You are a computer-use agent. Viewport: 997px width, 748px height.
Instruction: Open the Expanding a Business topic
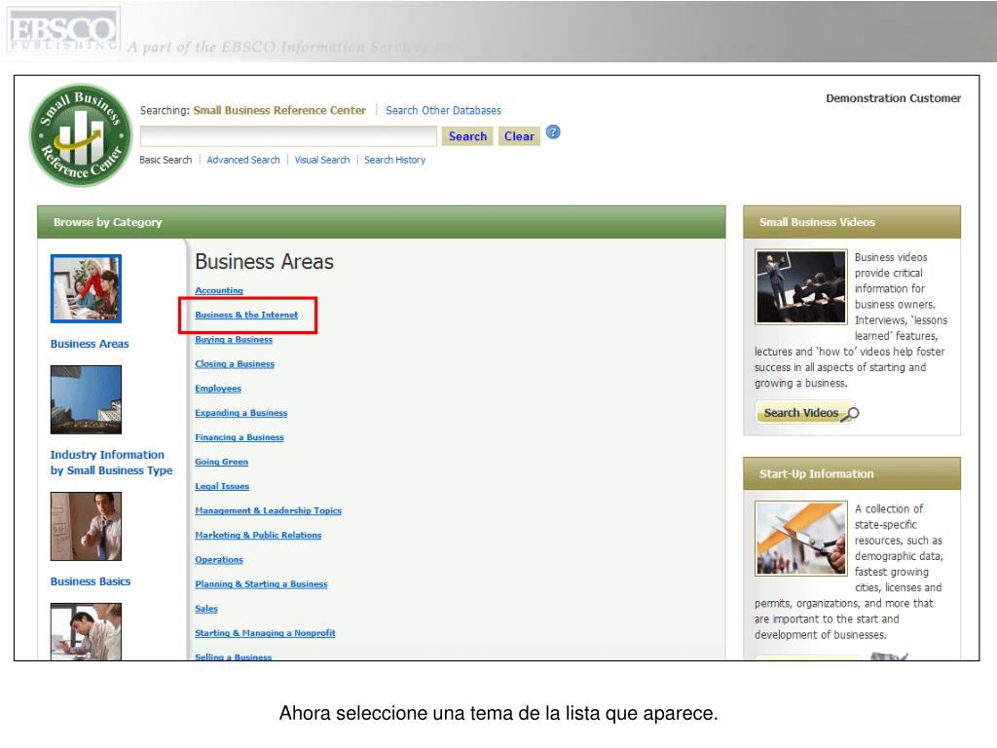point(241,413)
